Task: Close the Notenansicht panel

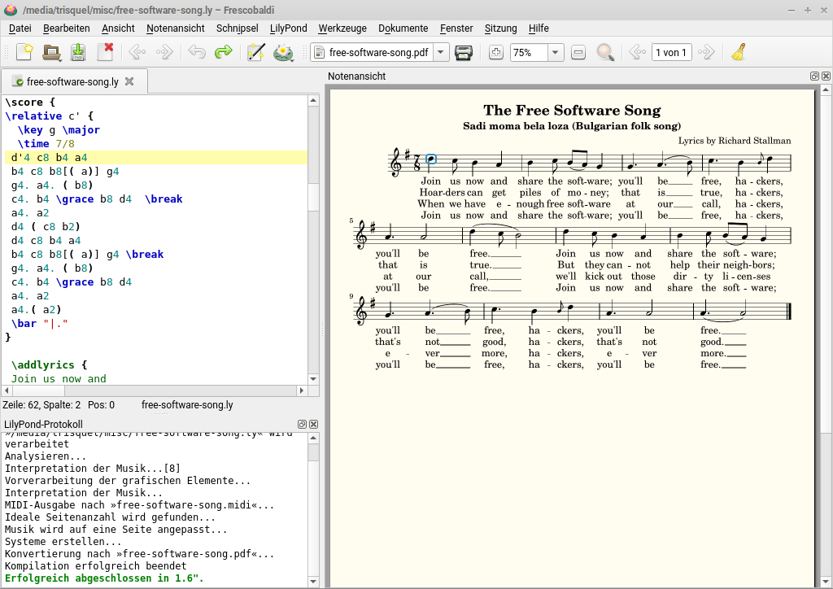Action: (x=826, y=76)
